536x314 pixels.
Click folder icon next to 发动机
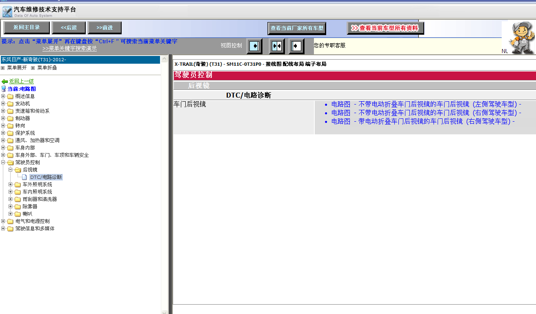click(10, 104)
